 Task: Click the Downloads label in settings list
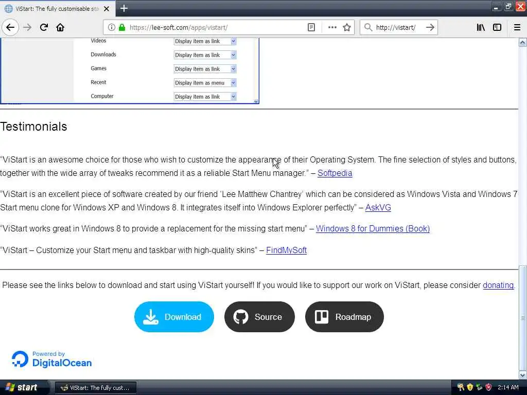[x=103, y=55]
